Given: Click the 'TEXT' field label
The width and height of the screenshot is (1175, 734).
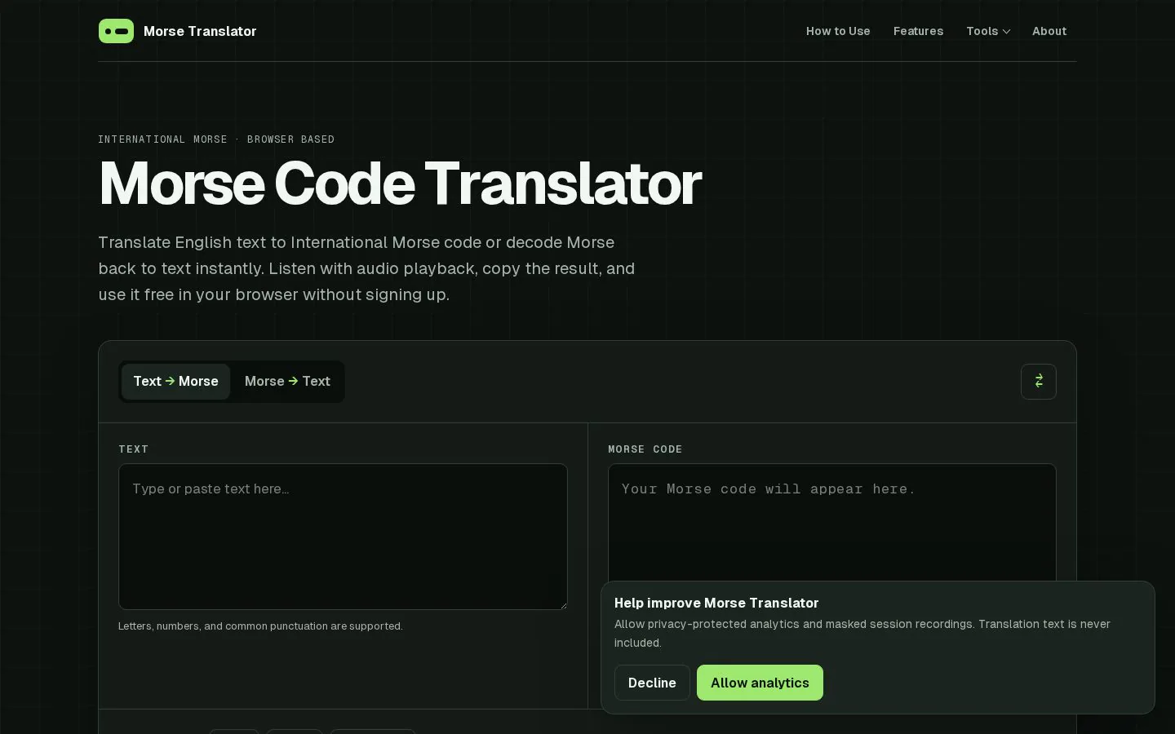Looking at the screenshot, I should pyautogui.click(x=134, y=449).
